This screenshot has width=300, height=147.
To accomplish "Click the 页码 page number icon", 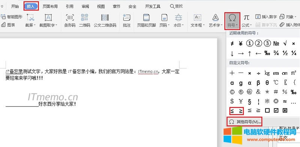I will point(164,18).
